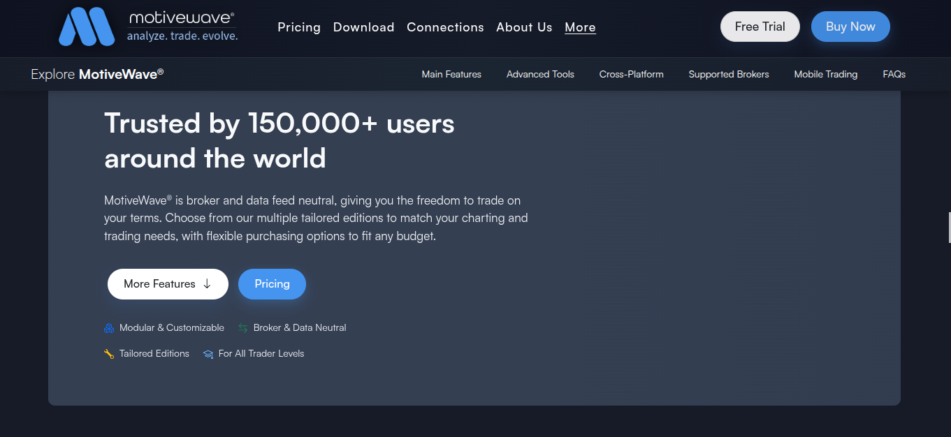Click the Tailored Editions label
951x437 pixels.
154,354
